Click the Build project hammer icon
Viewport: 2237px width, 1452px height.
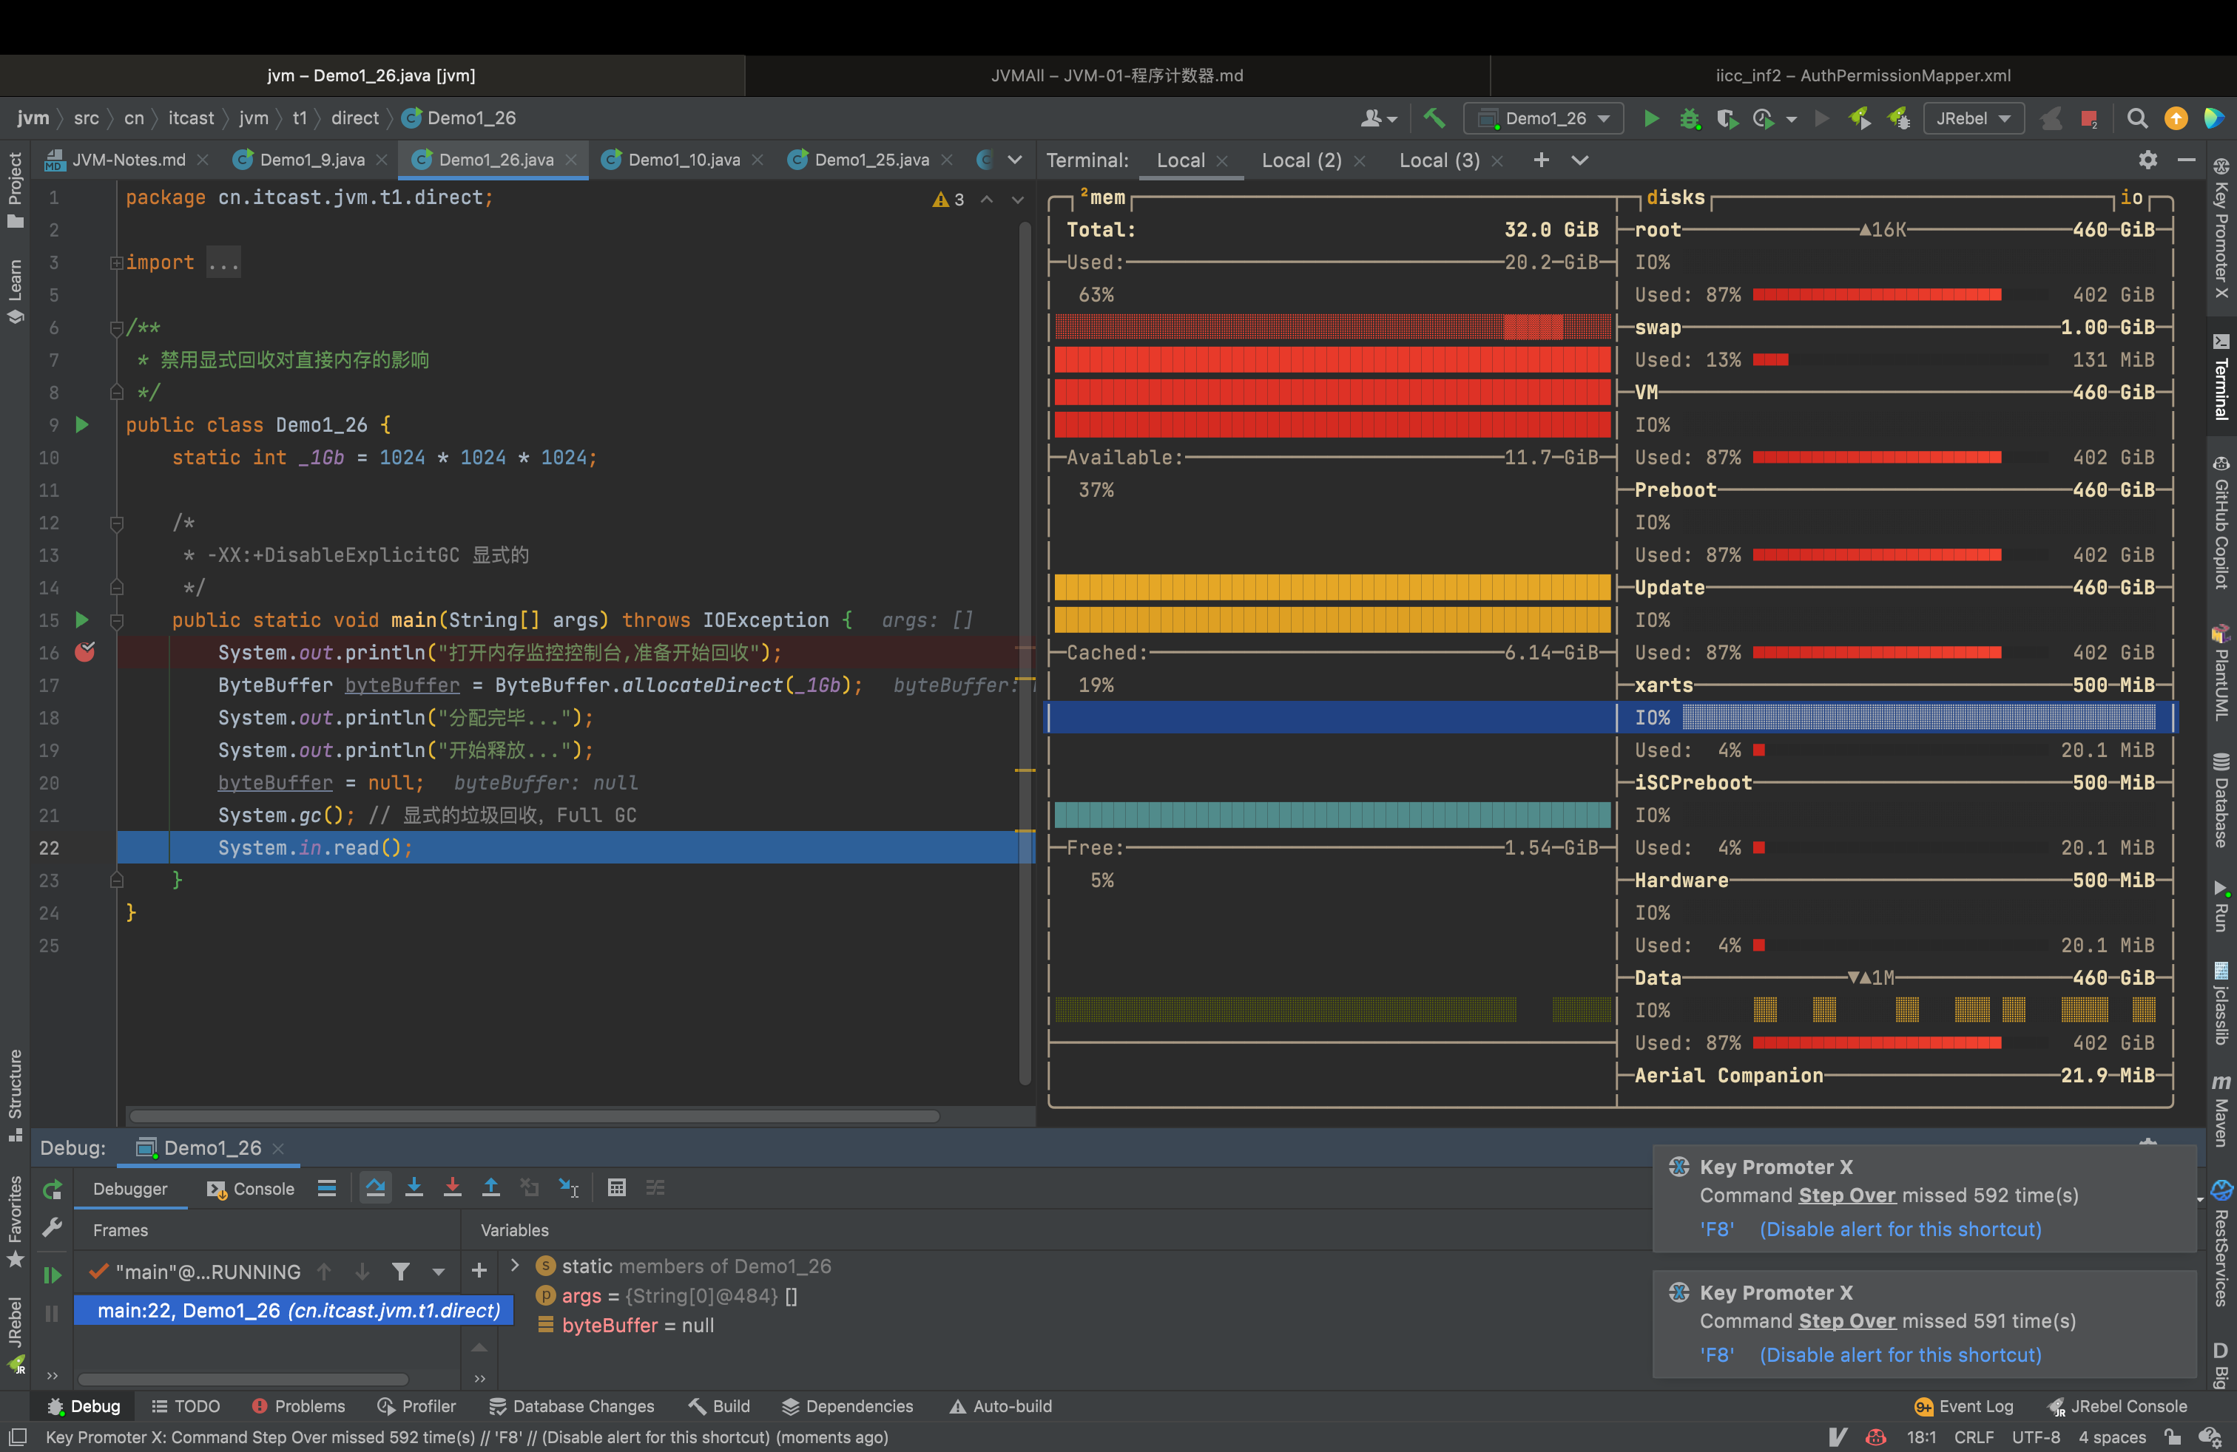[x=1434, y=118]
